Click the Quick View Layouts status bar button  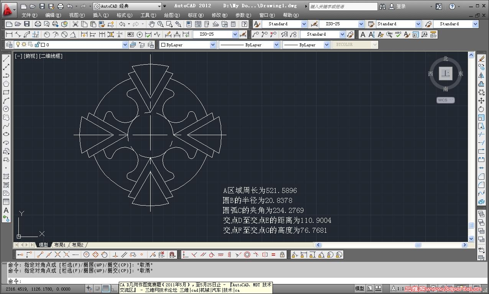pyautogui.click(x=378, y=288)
